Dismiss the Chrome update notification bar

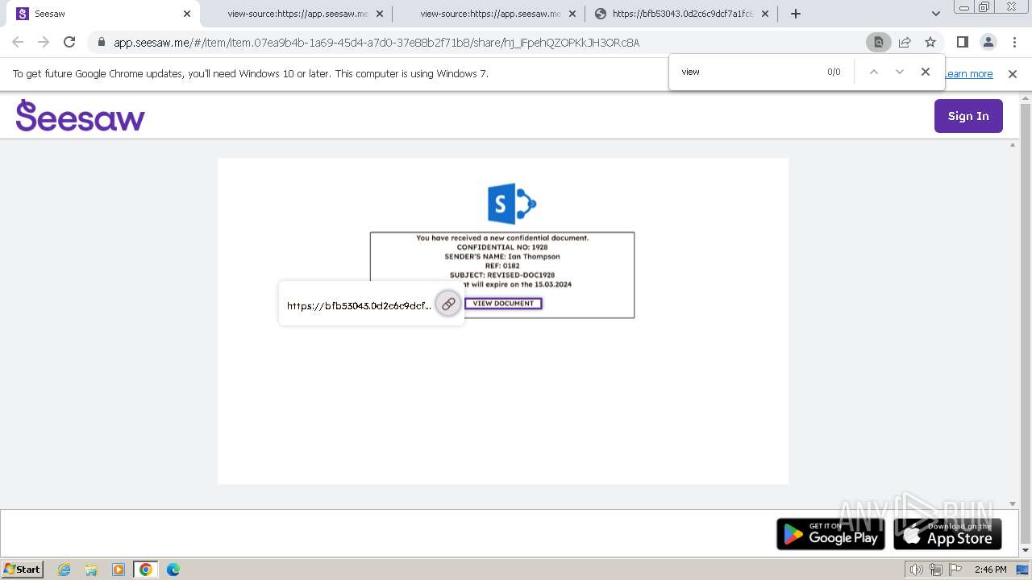(x=1013, y=74)
